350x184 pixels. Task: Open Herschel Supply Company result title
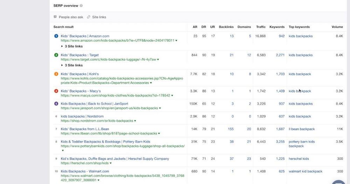click(x=115, y=159)
